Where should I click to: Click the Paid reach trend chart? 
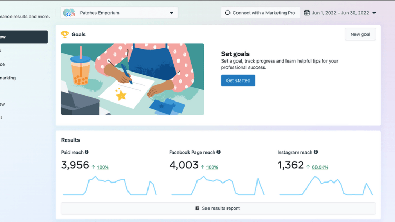pos(110,186)
